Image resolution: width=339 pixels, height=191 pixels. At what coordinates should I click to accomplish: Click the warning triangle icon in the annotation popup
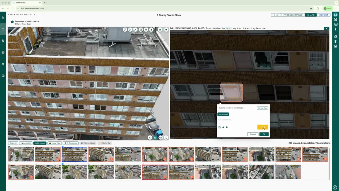tap(223, 127)
